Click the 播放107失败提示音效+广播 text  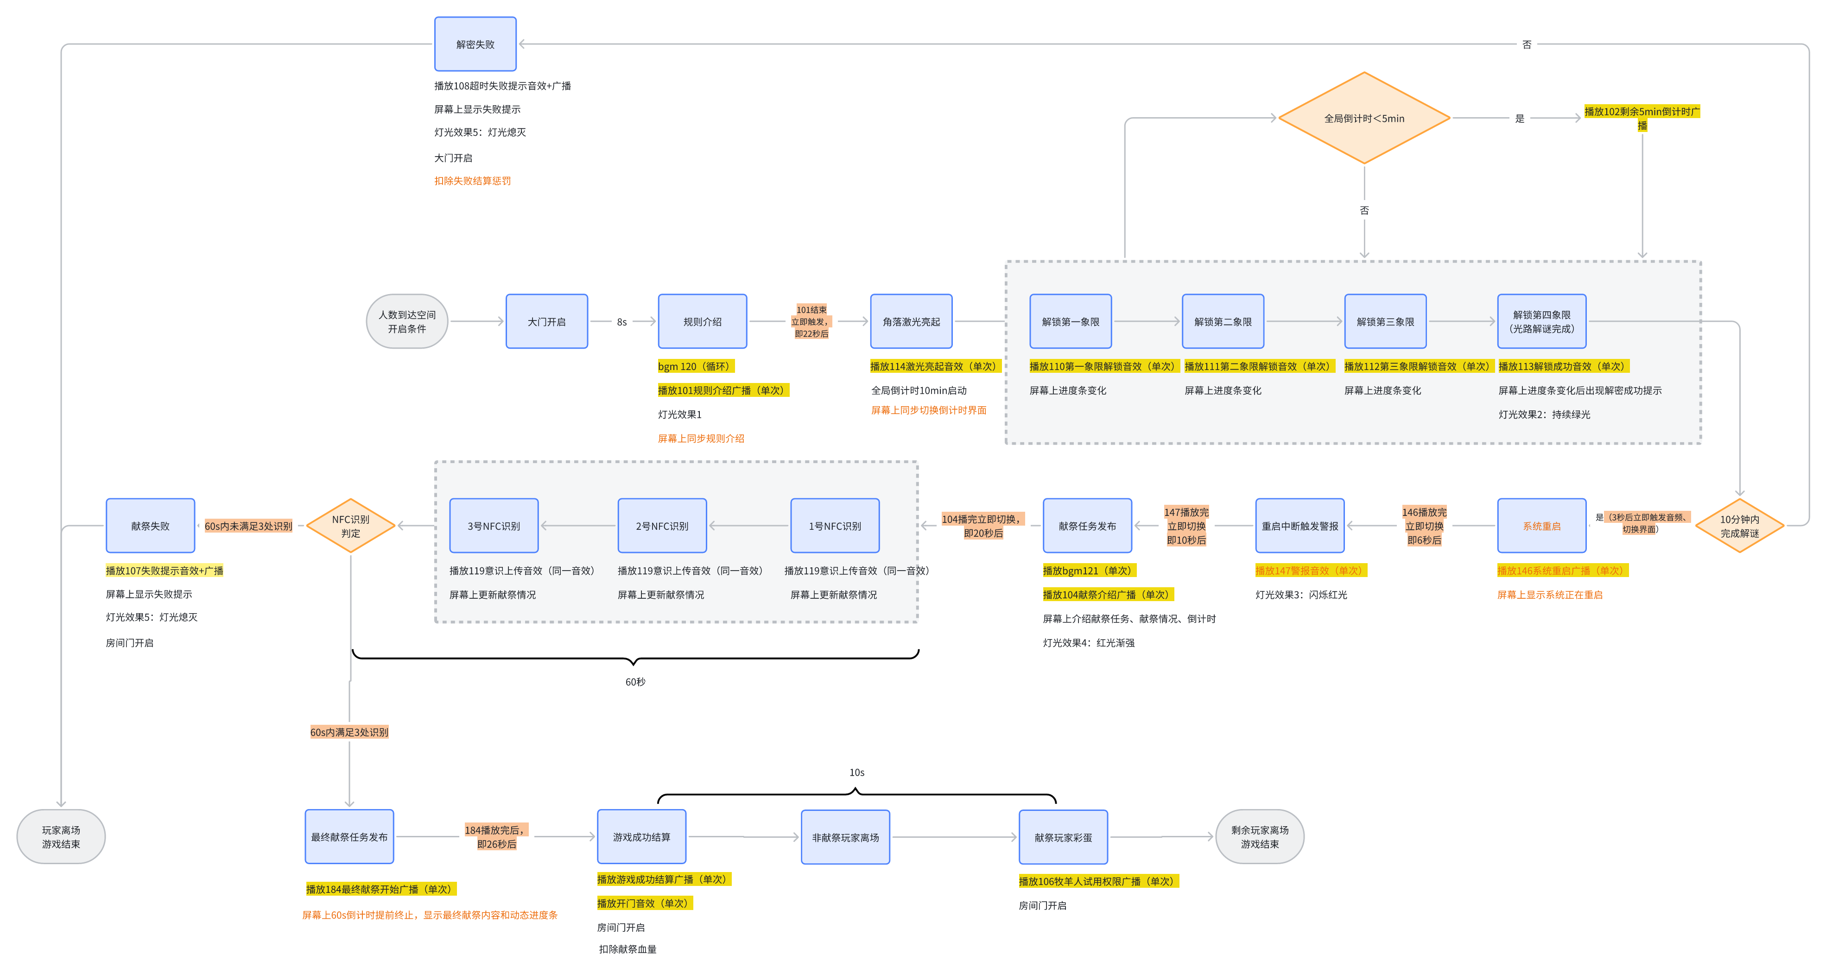tap(164, 571)
